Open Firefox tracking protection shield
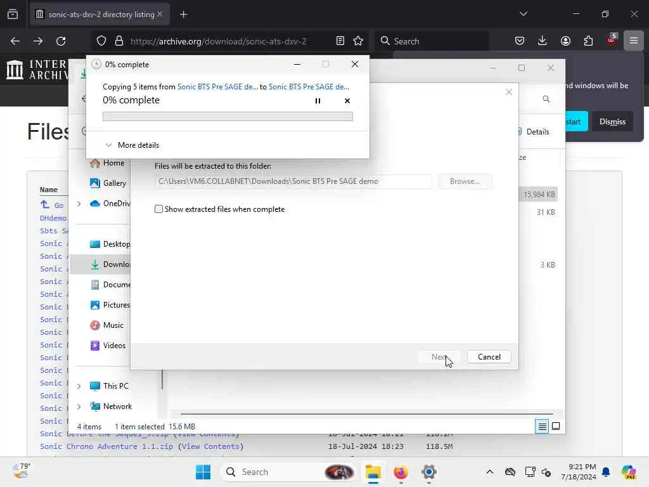The width and height of the screenshot is (649, 487). coord(101,41)
